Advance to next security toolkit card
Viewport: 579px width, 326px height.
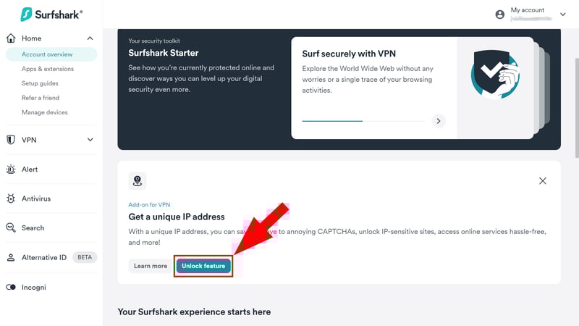click(x=439, y=121)
